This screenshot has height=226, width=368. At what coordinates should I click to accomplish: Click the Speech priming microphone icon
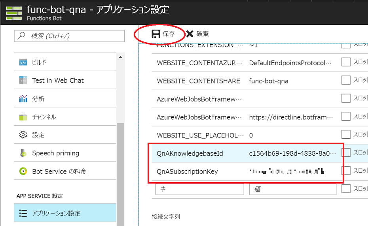point(23,153)
